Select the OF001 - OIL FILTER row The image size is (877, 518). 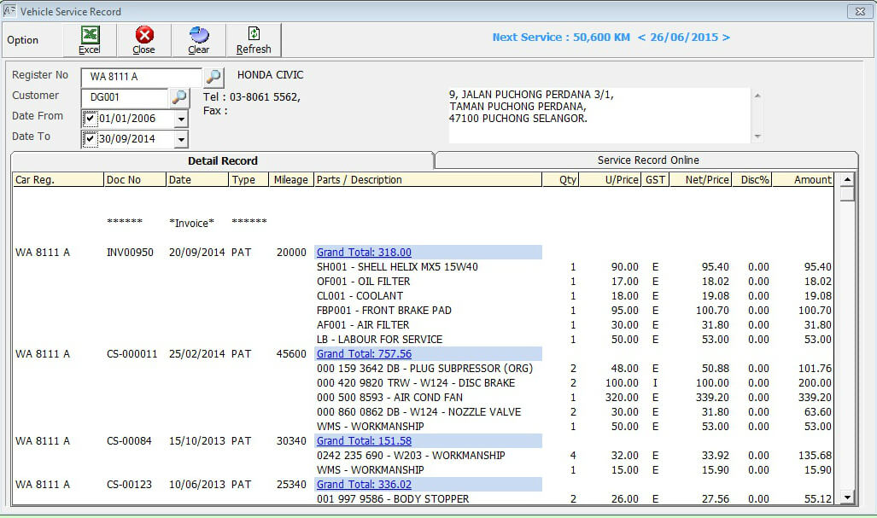tap(423, 282)
